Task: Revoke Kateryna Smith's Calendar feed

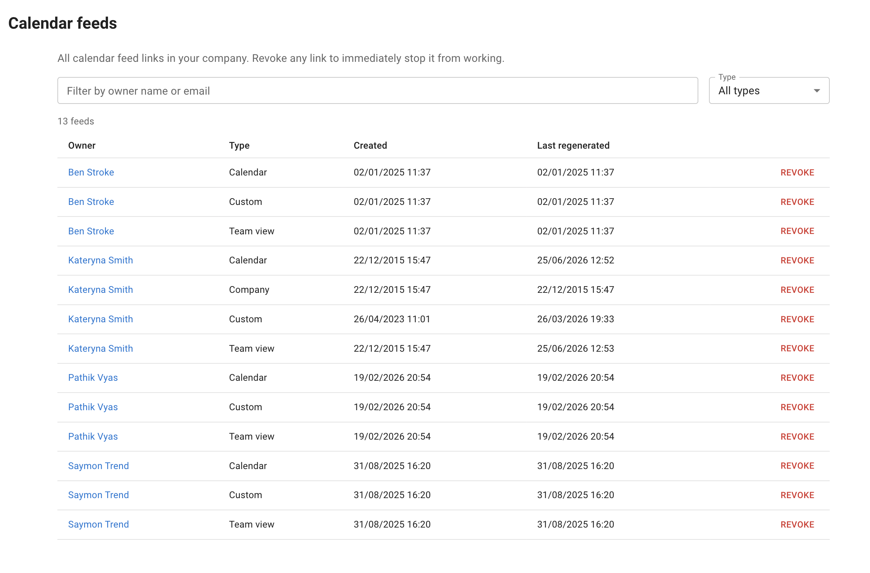Action: click(x=797, y=260)
